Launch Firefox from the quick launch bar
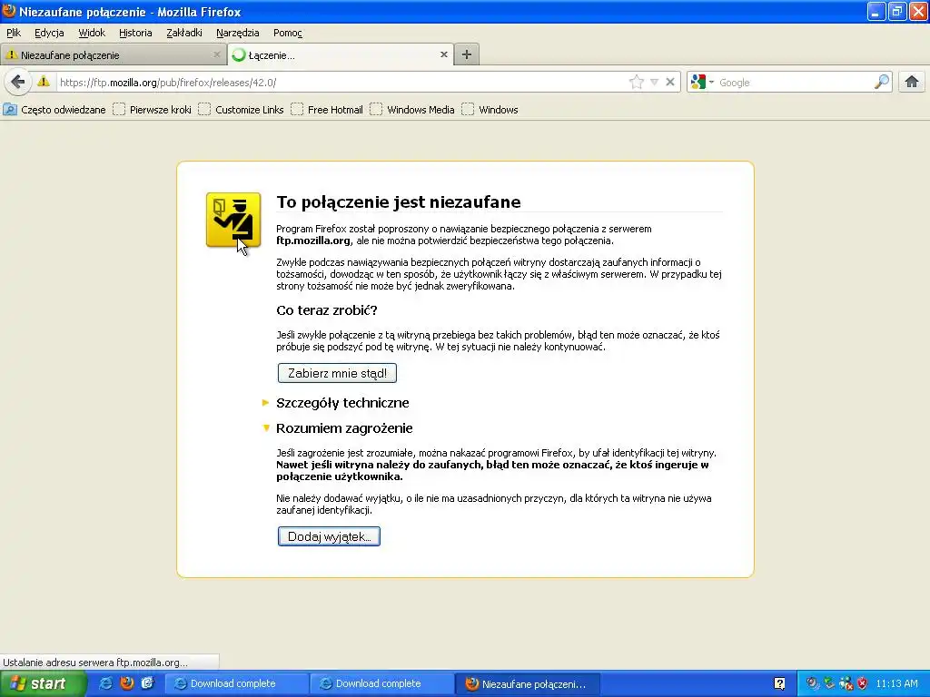 coord(127,683)
